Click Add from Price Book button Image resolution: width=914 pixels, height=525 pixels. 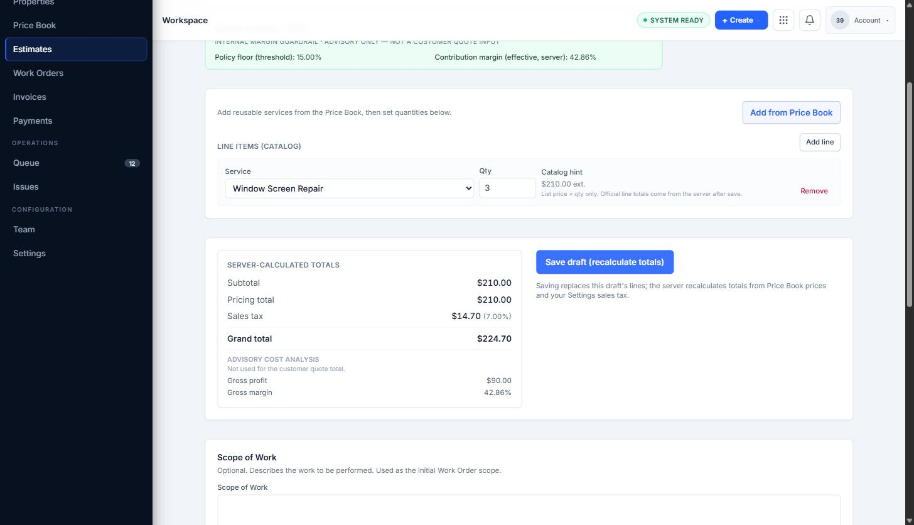pos(791,112)
